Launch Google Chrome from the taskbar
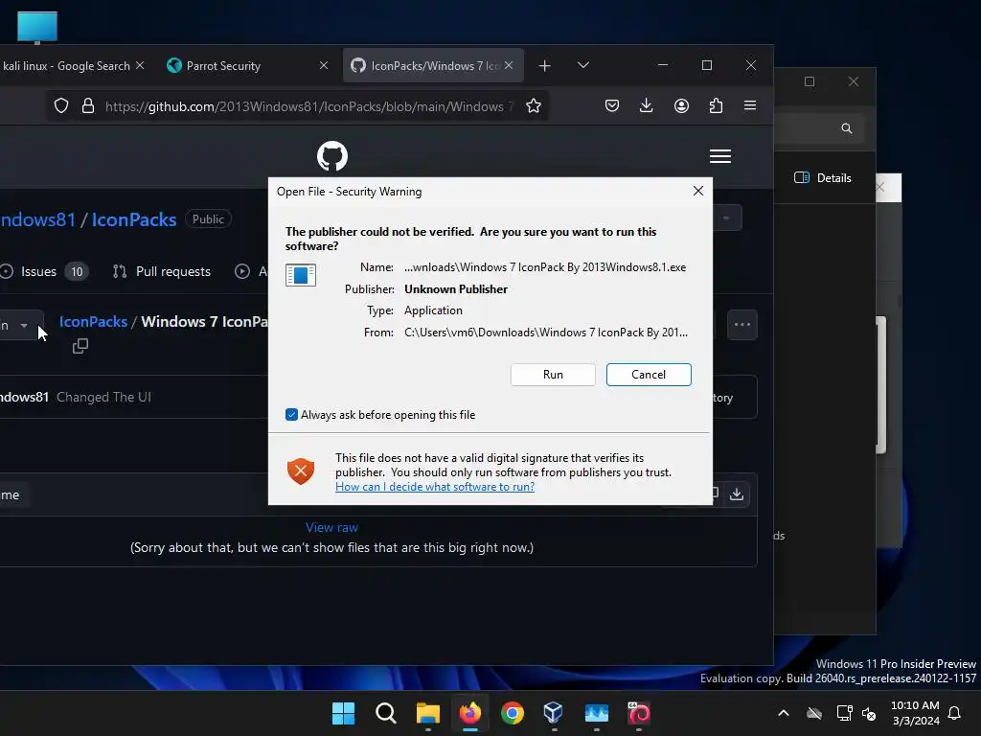The image size is (981, 736). [513, 713]
